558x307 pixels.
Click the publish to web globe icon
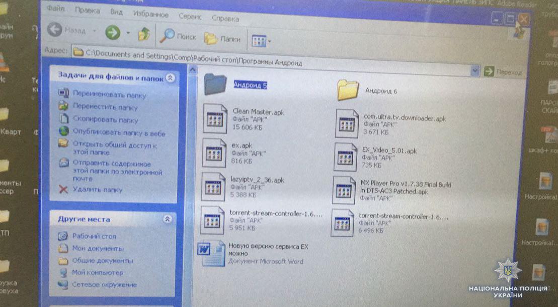[64, 131]
